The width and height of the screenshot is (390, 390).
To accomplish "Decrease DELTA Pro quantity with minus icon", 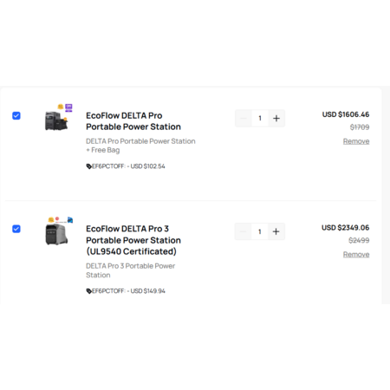I will click(x=244, y=118).
